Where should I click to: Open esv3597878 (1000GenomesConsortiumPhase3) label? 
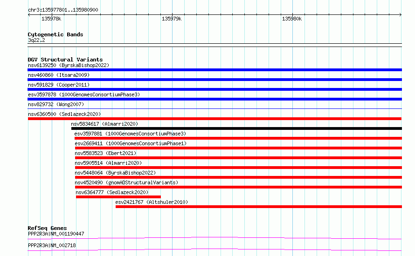[x=84, y=94]
